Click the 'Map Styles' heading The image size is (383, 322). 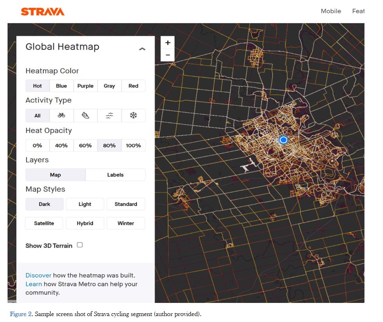point(45,189)
